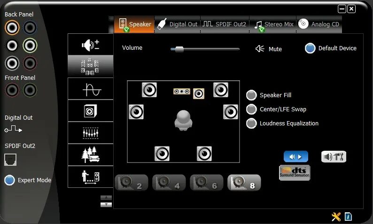
Task: Switch to the Analog CD tab
Action: (319, 24)
